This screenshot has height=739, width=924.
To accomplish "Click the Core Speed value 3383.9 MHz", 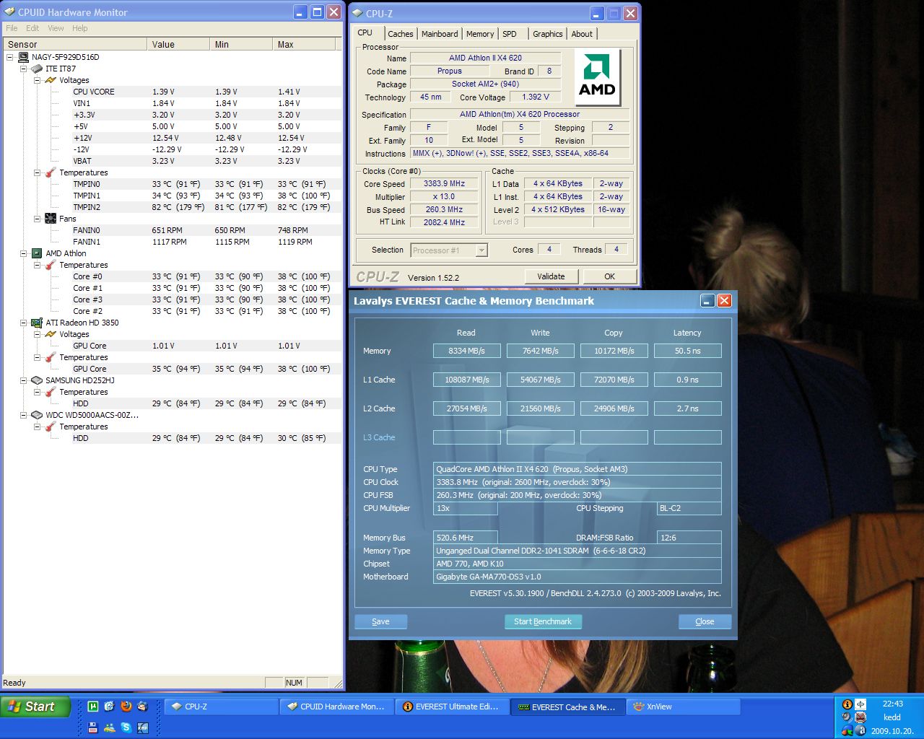I will pos(444,183).
